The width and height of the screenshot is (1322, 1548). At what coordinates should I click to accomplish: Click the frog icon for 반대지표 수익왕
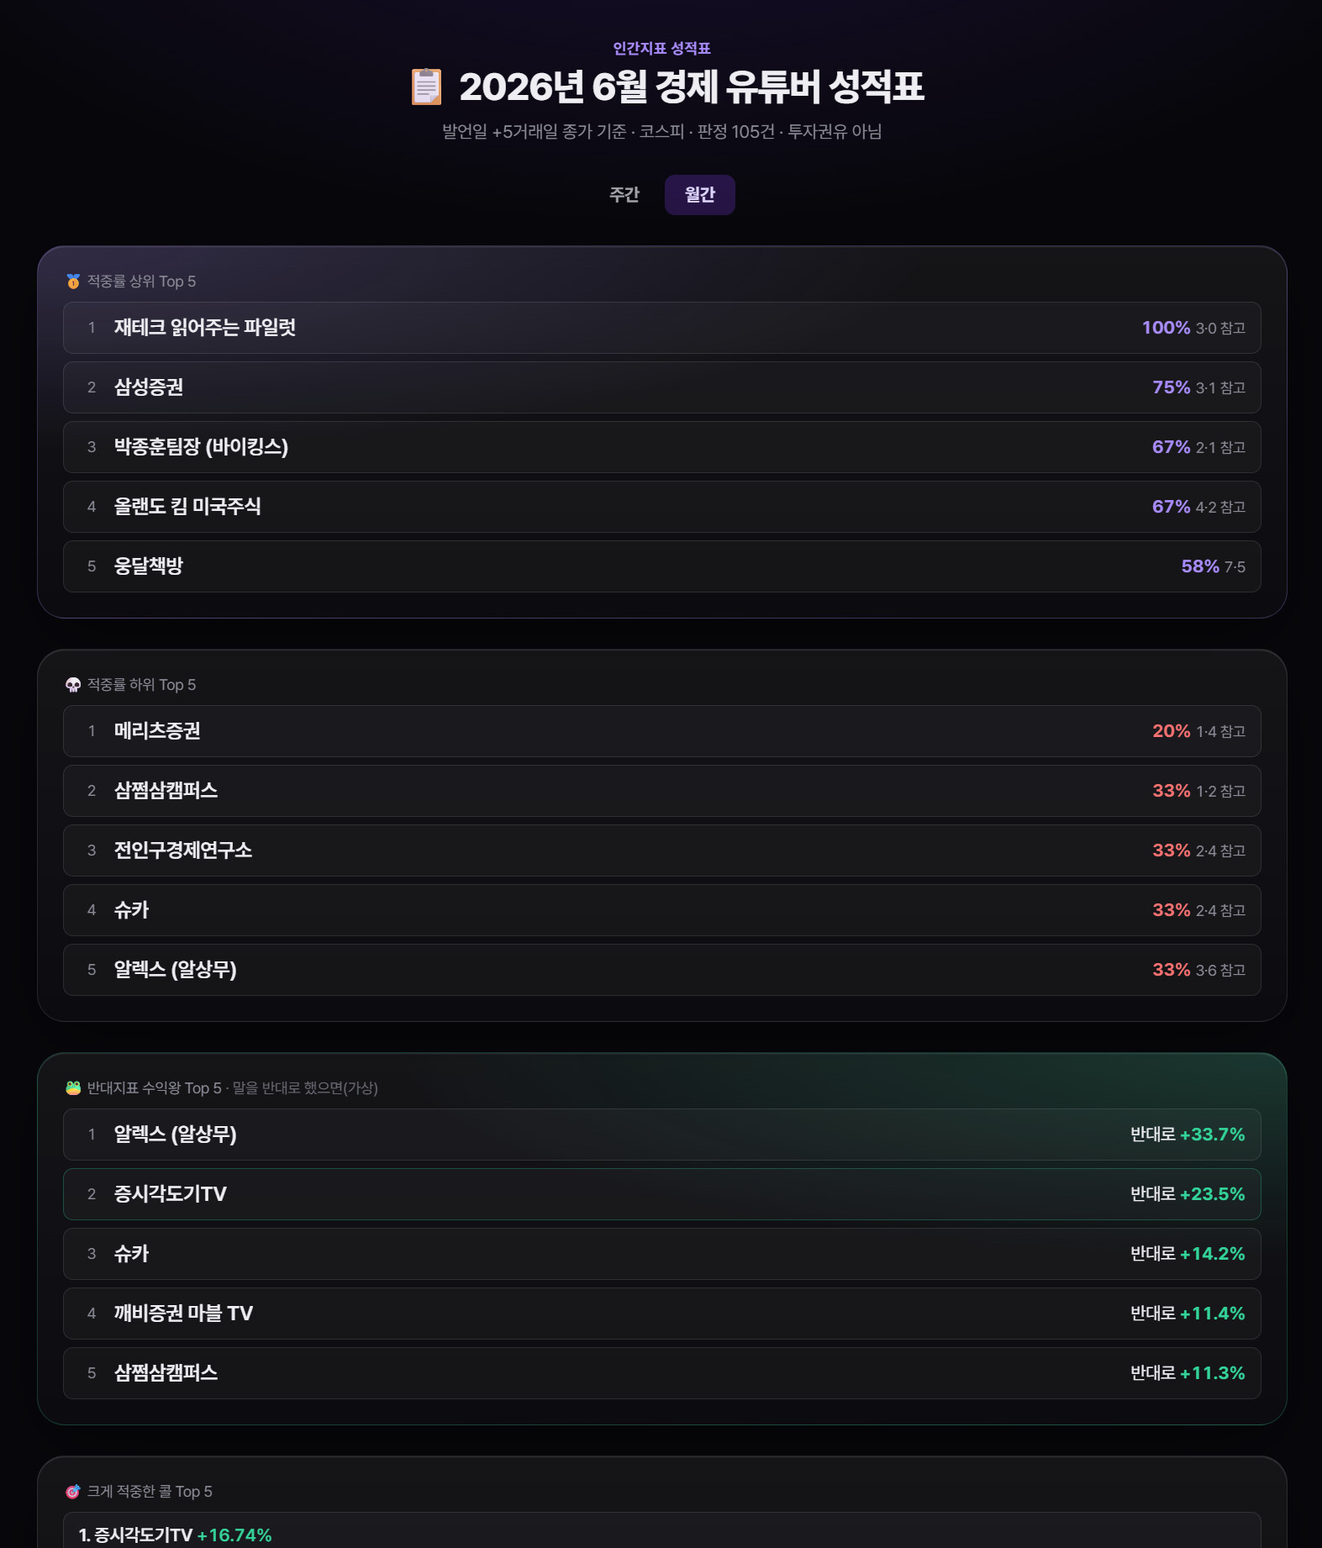click(x=73, y=1088)
